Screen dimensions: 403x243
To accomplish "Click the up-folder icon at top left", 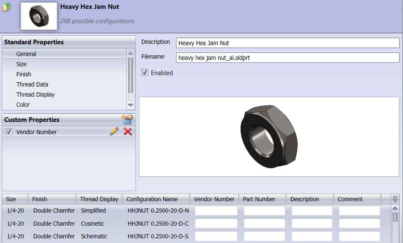I will coord(6,7).
